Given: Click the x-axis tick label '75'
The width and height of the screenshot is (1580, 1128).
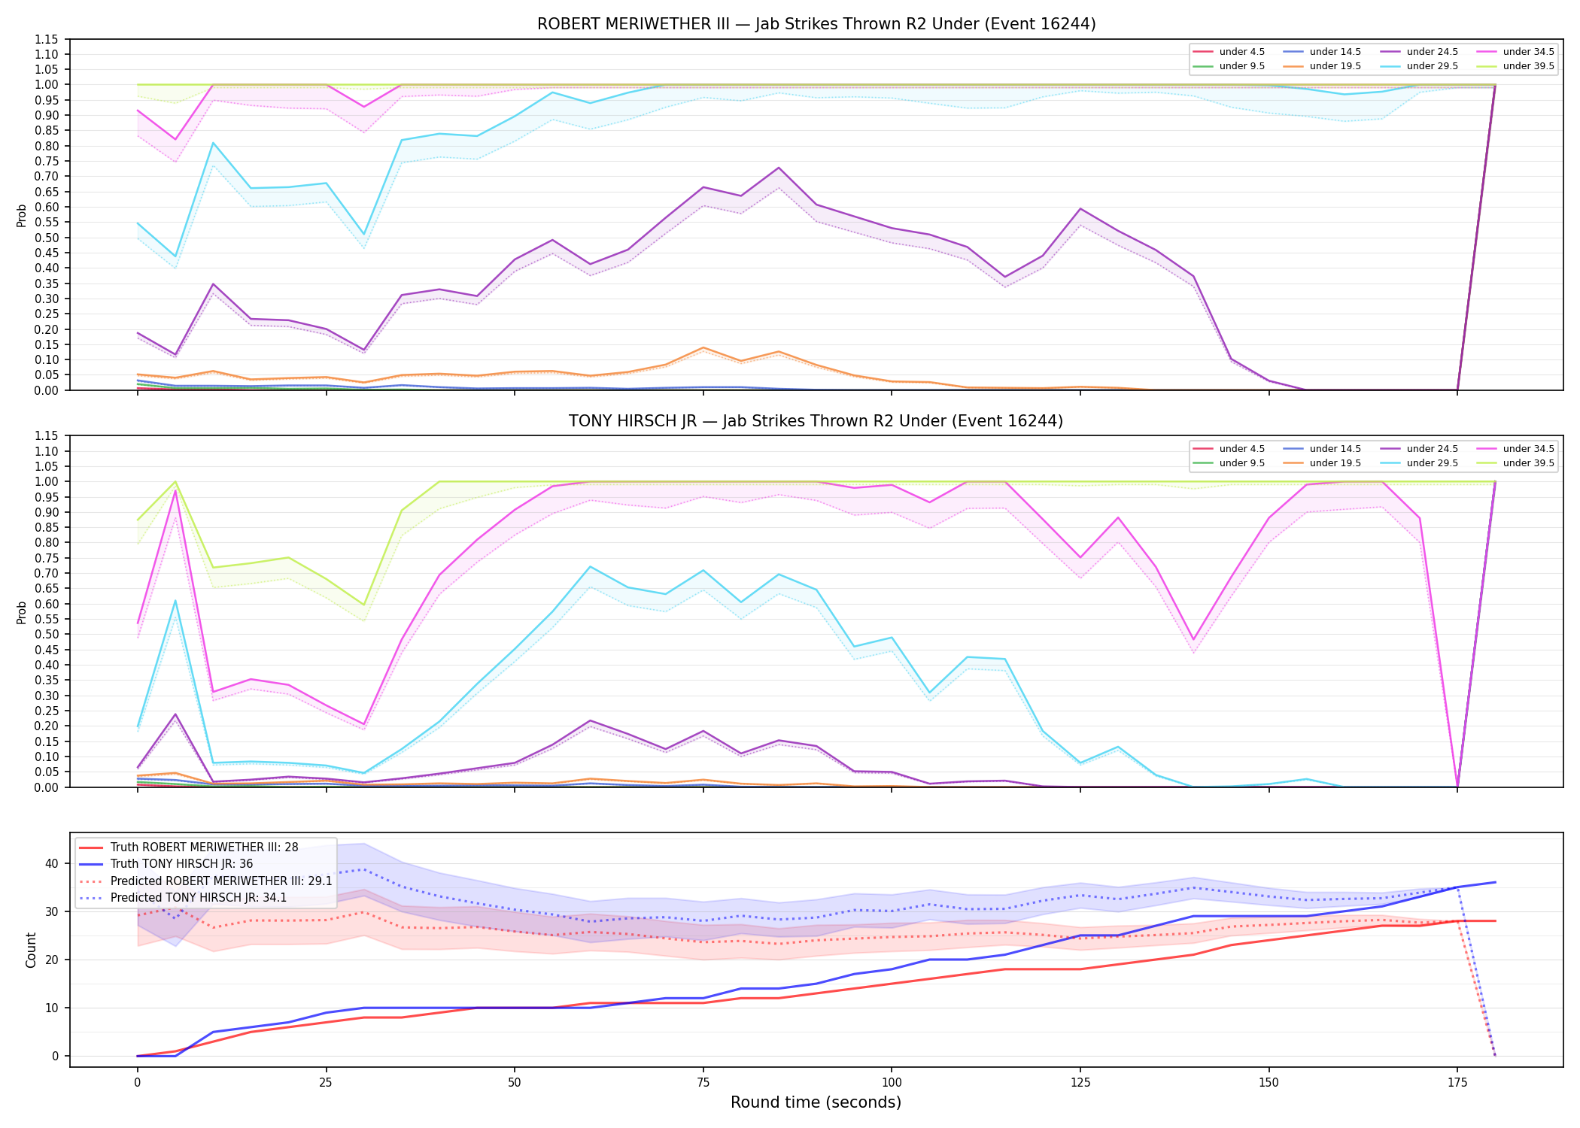Looking at the screenshot, I should click(703, 1083).
